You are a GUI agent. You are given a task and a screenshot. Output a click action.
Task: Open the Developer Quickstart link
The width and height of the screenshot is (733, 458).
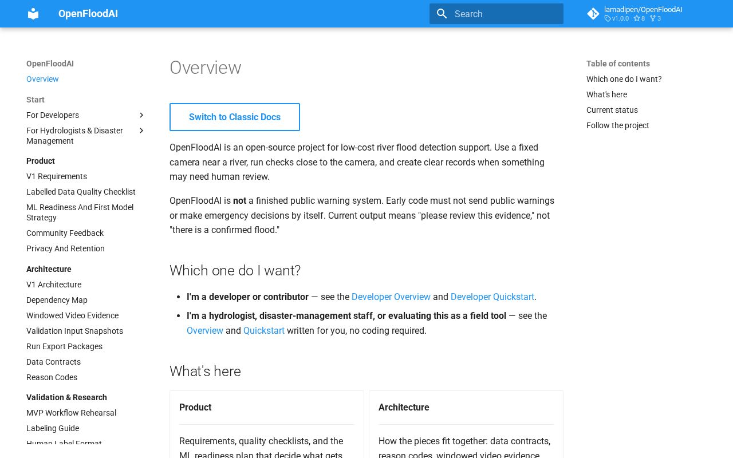tap(492, 297)
